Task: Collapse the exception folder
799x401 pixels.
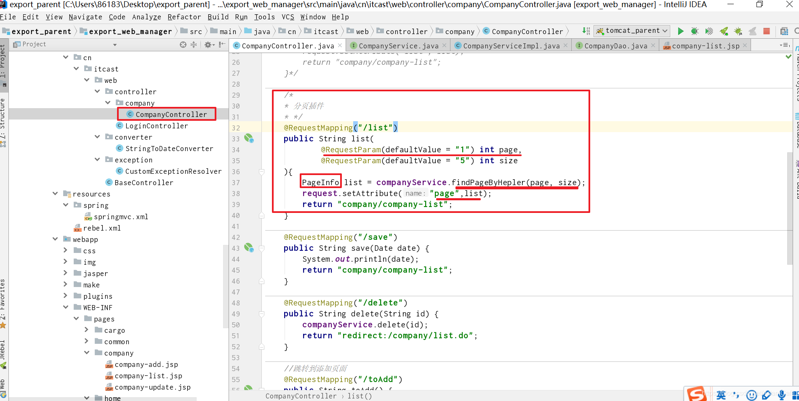Action: tap(97, 159)
